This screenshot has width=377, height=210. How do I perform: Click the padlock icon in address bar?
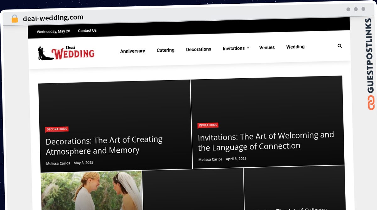[x=14, y=19]
